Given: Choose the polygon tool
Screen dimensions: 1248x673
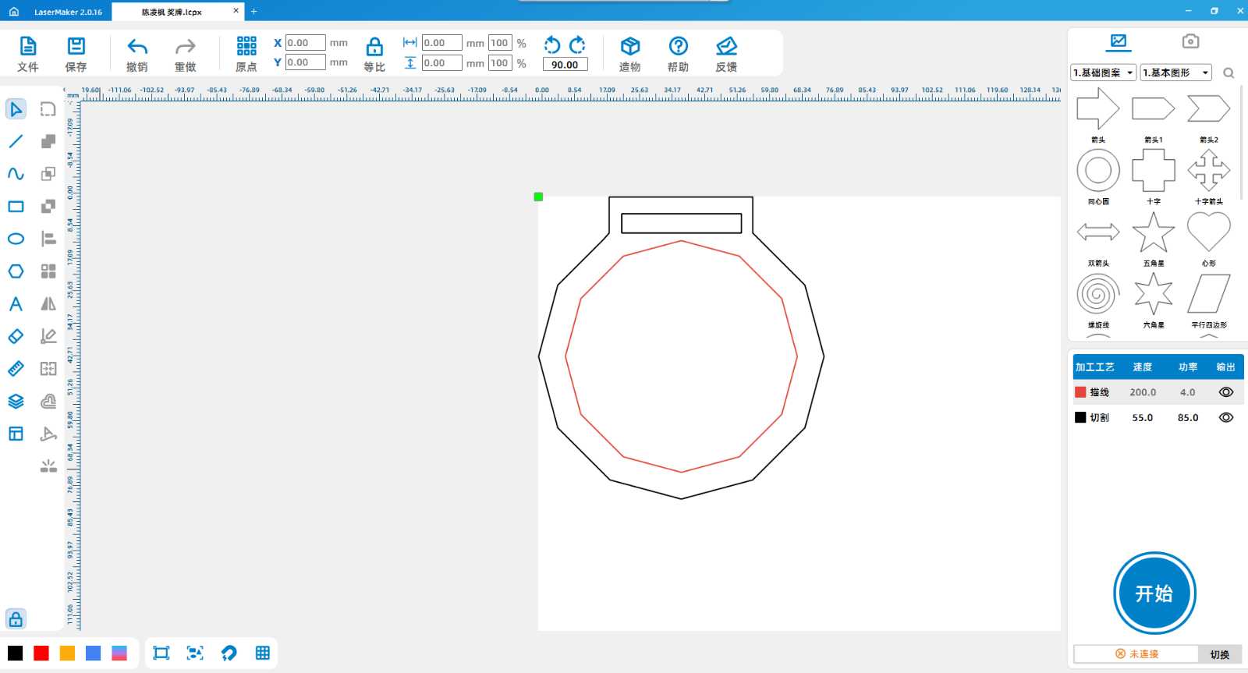Looking at the screenshot, I should click(x=16, y=271).
